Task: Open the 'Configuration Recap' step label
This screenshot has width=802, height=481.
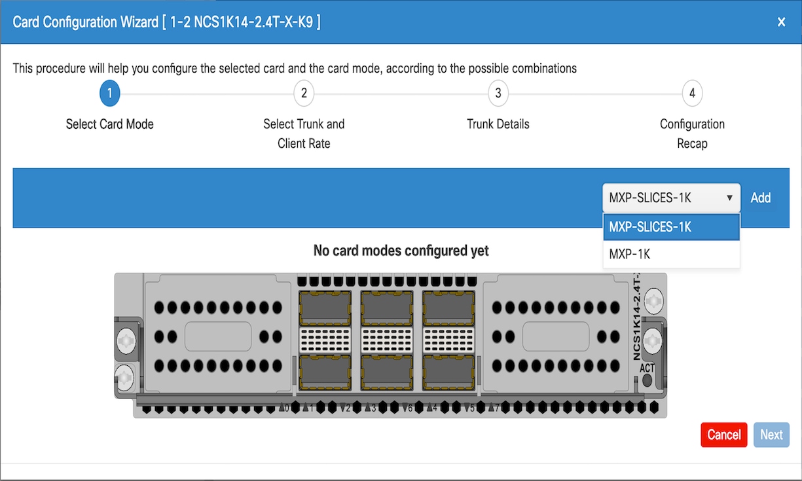Action: (x=692, y=134)
